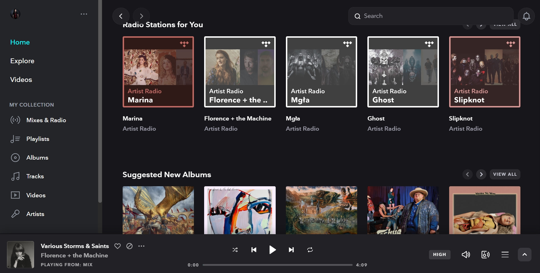Focus the Search input field
This screenshot has height=273, width=540.
[431, 16]
